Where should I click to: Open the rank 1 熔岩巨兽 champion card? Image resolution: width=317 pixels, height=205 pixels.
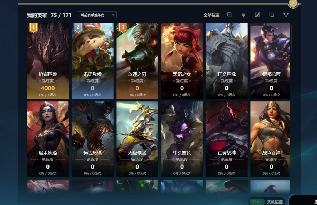(48, 61)
